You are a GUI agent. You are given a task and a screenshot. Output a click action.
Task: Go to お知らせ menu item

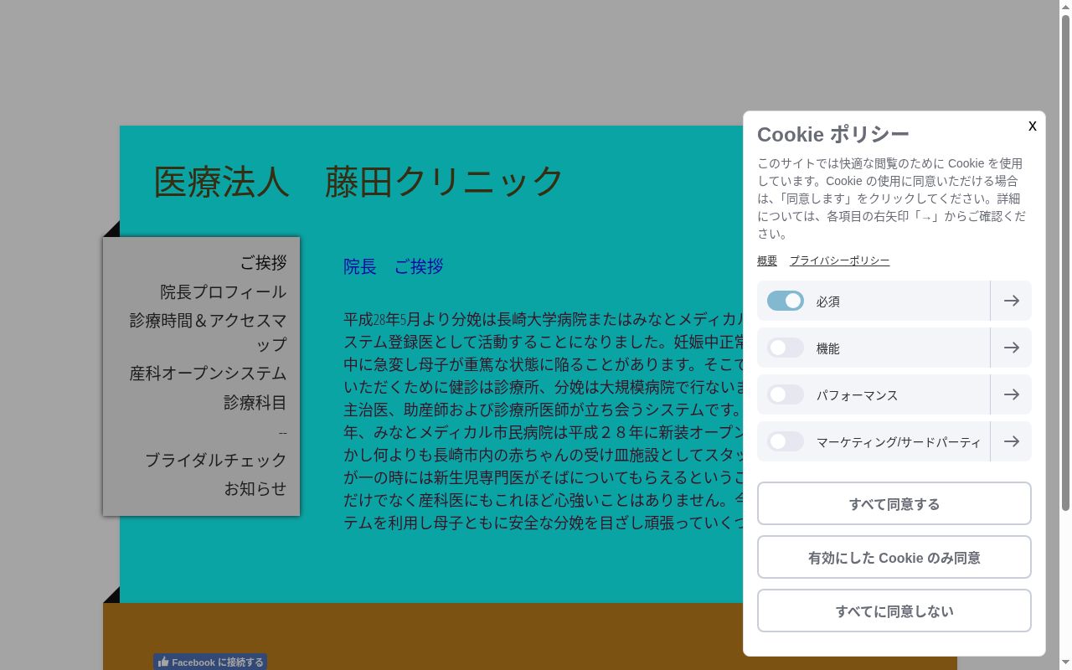point(255,488)
